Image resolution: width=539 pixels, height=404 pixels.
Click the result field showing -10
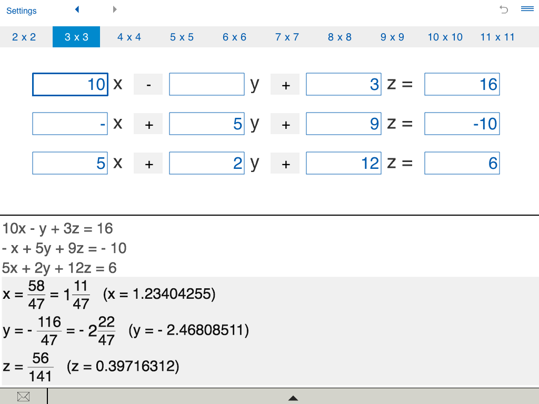[462, 124]
